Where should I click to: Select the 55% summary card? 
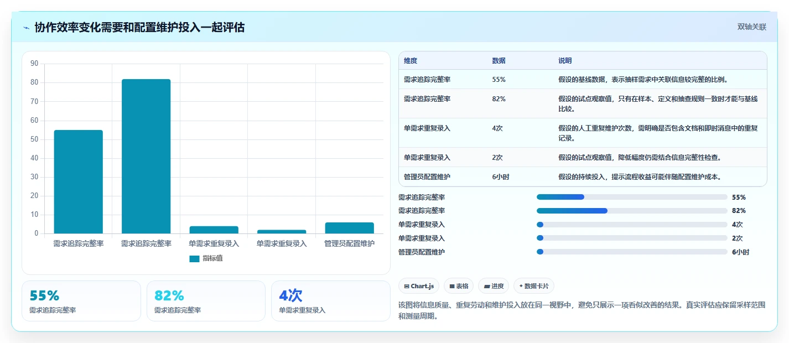(x=81, y=301)
